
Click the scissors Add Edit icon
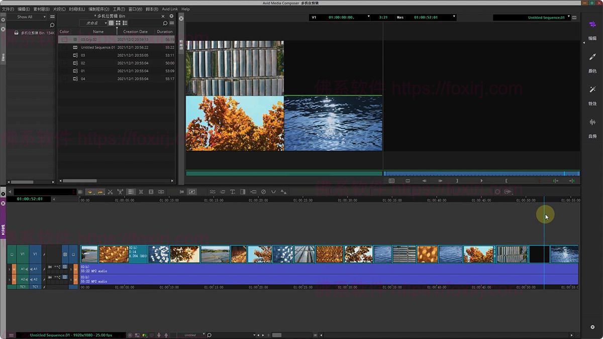110,192
